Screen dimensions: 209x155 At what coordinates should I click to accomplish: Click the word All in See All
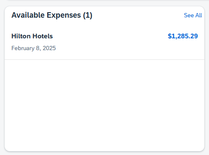[x=199, y=15]
